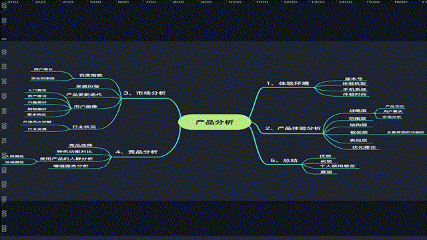Select the central 产品分析 node
Screen dimensions: 427x240
pyautogui.click(x=215, y=122)
